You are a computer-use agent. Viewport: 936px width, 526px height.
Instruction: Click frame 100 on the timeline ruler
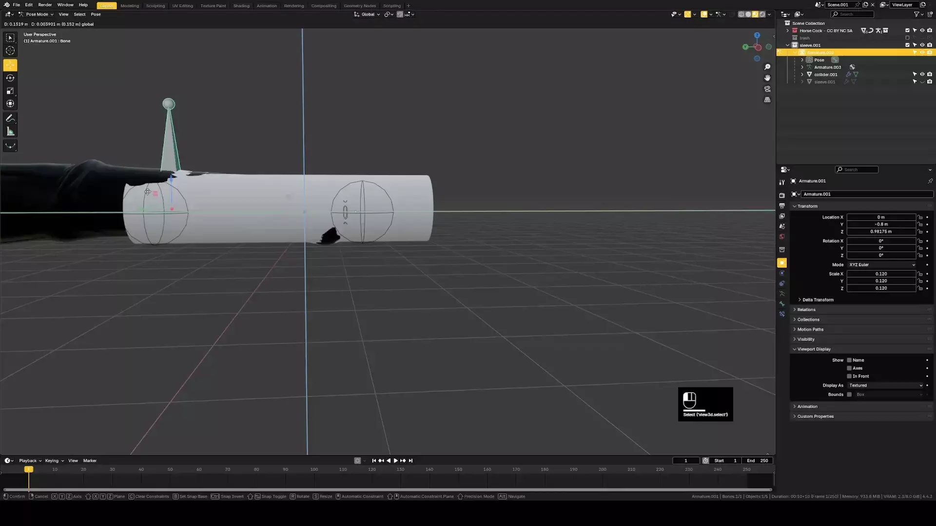pos(314,470)
